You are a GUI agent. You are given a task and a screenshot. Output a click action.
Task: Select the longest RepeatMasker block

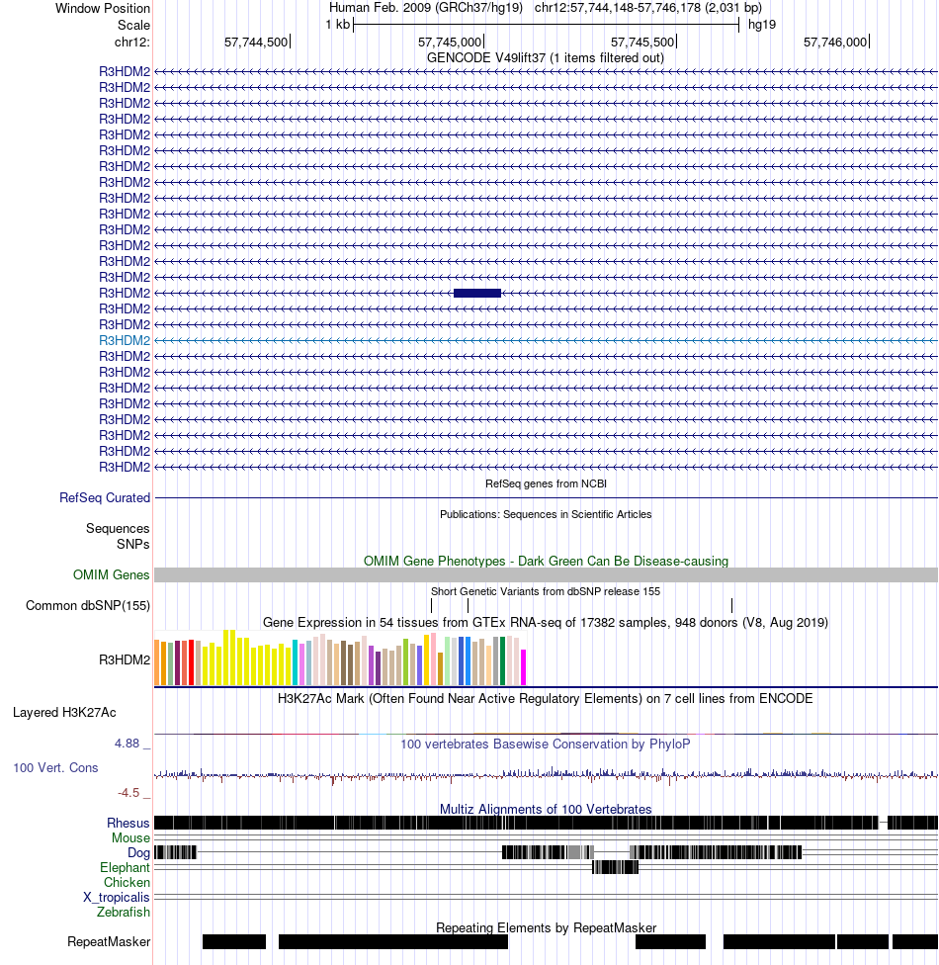[x=393, y=941]
